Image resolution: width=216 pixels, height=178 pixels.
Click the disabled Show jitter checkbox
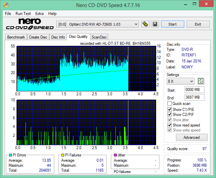pyautogui.click(x=169, y=120)
